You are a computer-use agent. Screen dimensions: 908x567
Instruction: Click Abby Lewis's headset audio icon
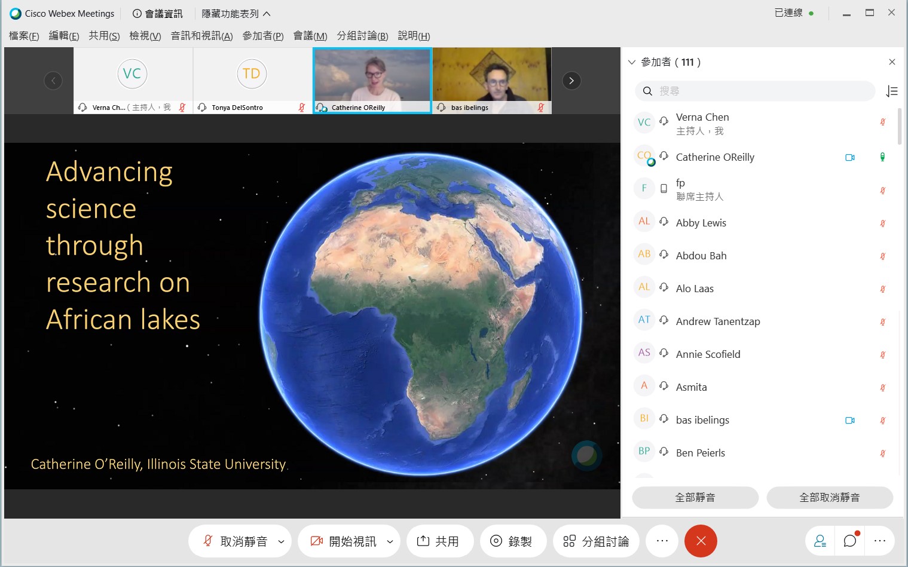point(664,222)
